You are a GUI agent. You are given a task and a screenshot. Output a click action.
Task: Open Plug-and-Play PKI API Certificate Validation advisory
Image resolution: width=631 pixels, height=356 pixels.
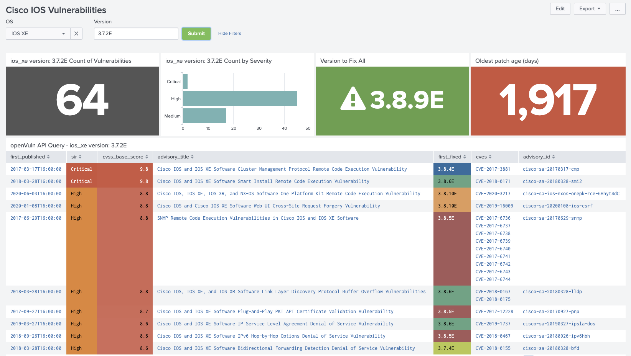(275, 312)
